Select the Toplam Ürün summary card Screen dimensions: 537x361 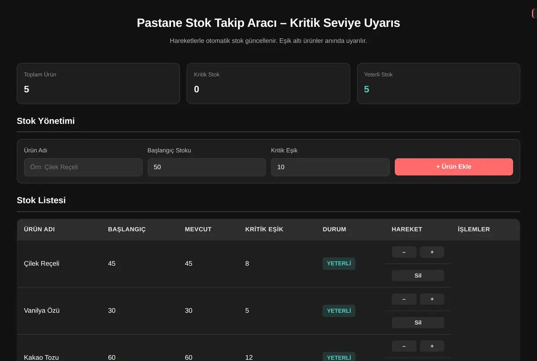point(98,83)
